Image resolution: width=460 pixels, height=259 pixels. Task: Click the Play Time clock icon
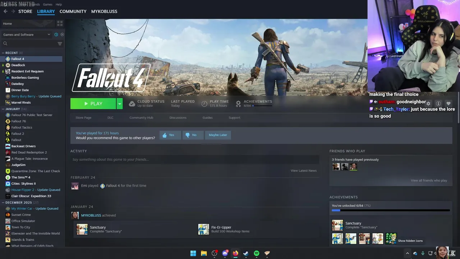(204, 104)
